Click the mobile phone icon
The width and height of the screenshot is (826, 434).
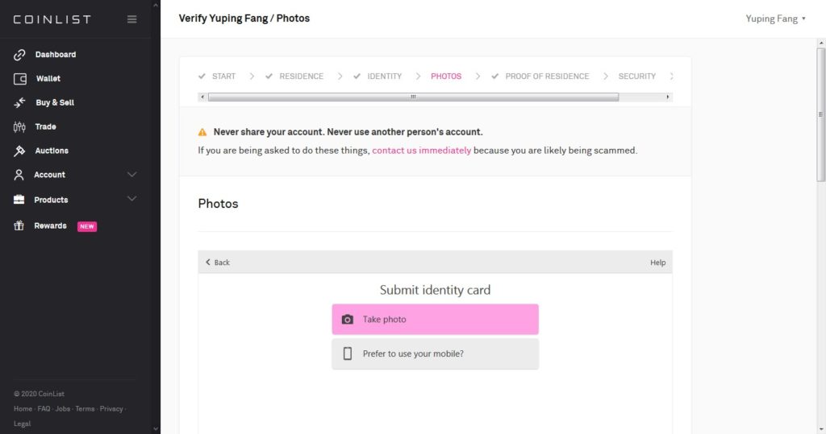tap(347, 353)
